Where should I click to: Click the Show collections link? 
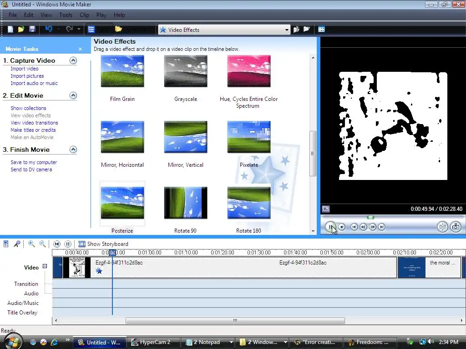28,108
